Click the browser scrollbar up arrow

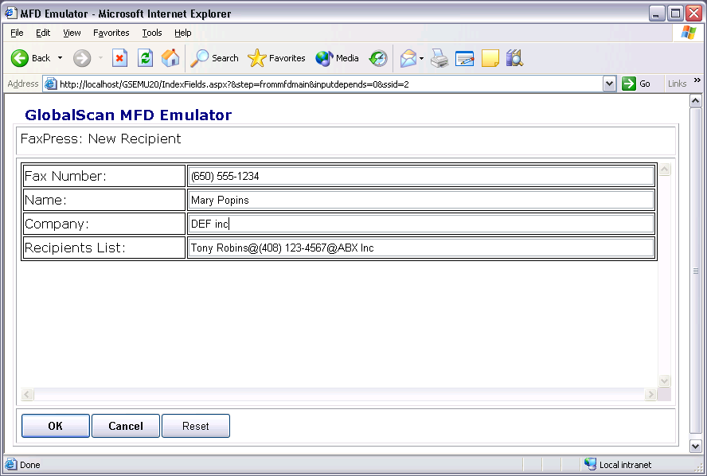point(695,101)
